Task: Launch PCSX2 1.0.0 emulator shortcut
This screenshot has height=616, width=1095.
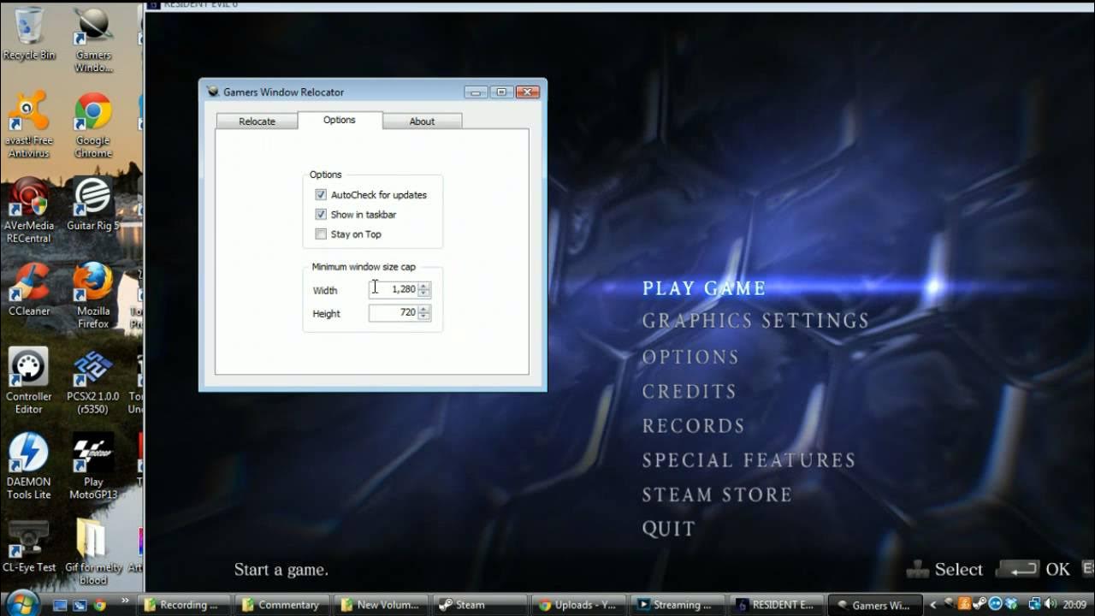Action: [x=93, y=382]
